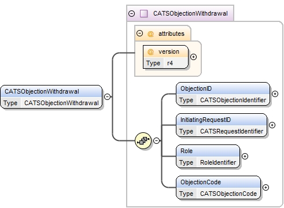Collapse the attributes group
Image resolution: width=284 pixels, height=208 pixels.
point(139,34)
